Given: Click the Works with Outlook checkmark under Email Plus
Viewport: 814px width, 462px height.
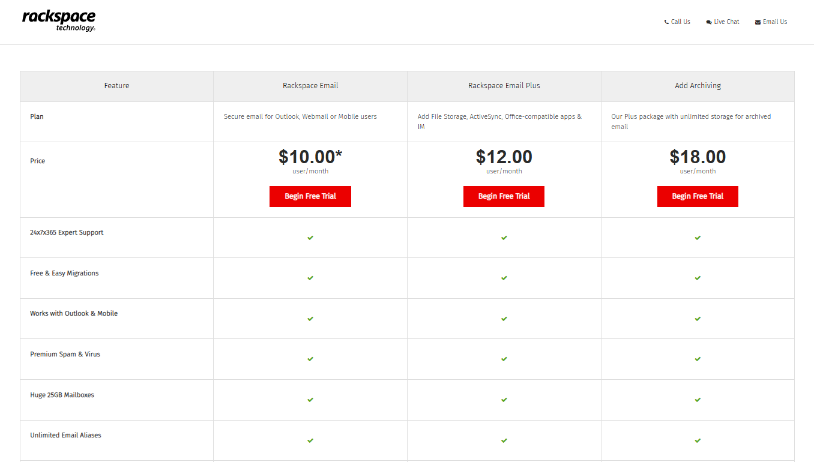Looking at the screenshot, I should click(x=504, y=319).
